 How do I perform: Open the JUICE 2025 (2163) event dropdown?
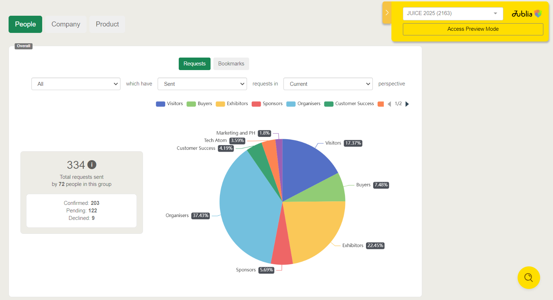pyautogui.click(x=453, y=14)
